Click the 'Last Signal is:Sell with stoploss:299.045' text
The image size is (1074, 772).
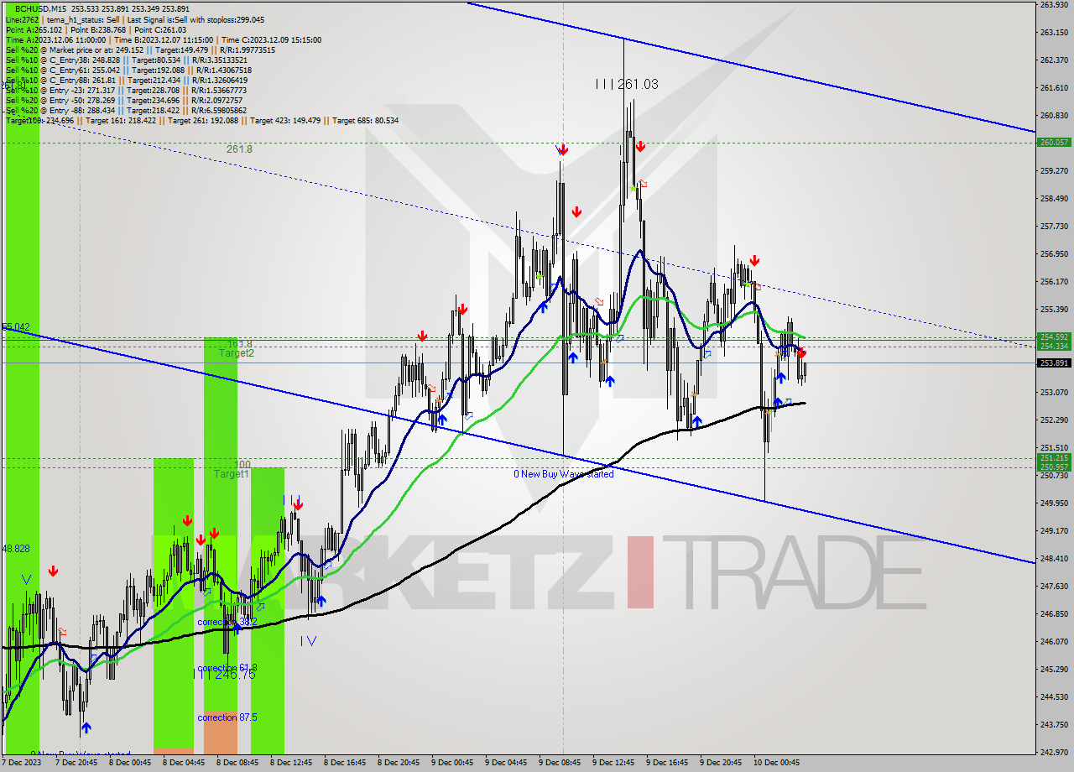click(196, 19)
